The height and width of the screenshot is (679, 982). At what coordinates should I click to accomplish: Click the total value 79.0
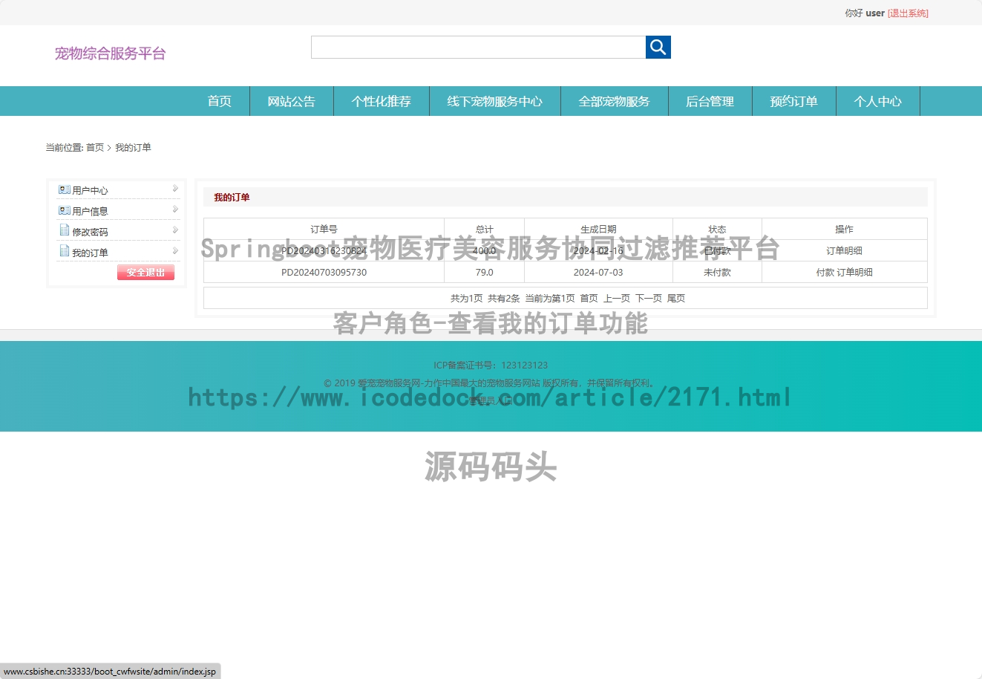pos(484,273)
